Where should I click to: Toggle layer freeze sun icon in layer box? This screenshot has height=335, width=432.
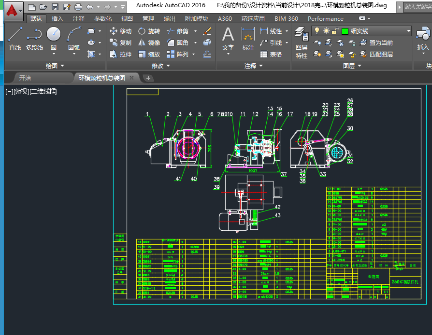[x=326, y=31]
